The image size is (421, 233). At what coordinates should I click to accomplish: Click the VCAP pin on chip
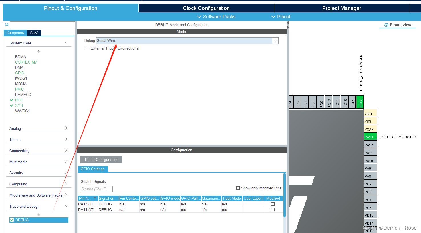[x=370, y=129]
